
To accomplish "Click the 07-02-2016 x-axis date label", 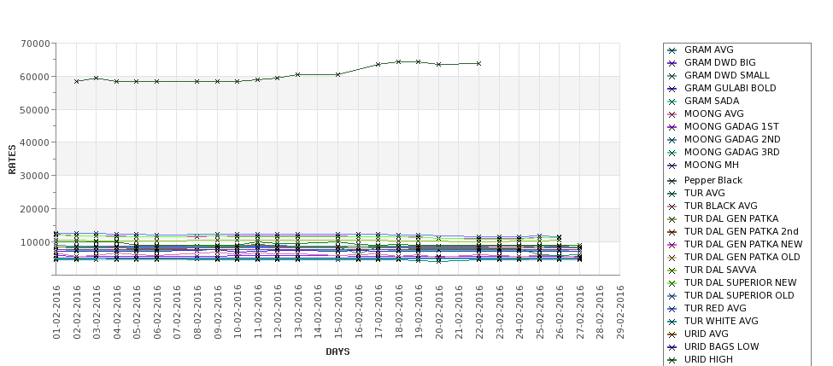I will pyautogui.click(x=177, y=312).
